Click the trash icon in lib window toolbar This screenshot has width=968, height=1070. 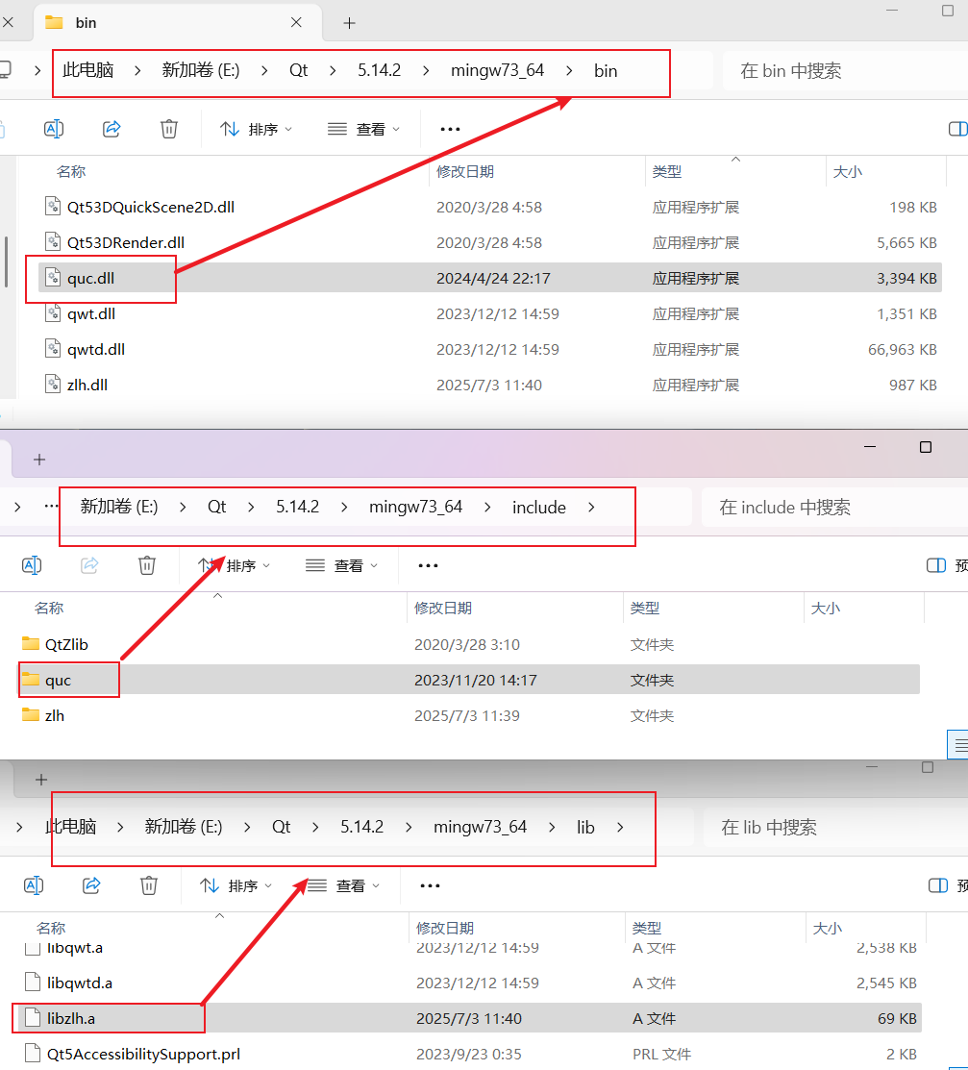(149, 885)
